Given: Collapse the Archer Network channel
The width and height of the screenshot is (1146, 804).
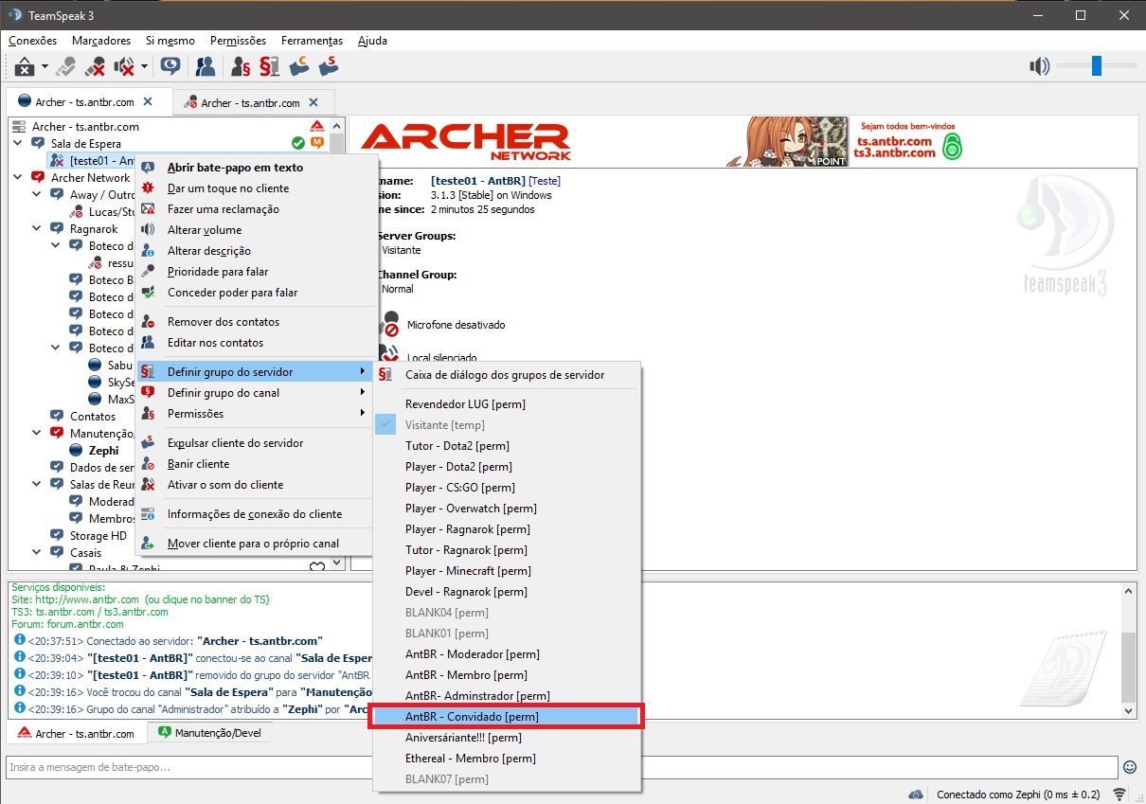Looking at the screenshot, I should [19, 177].
